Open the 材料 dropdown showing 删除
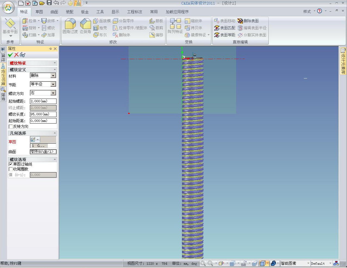This screenshot has height=268, width=347. click(x=53, y=76)
